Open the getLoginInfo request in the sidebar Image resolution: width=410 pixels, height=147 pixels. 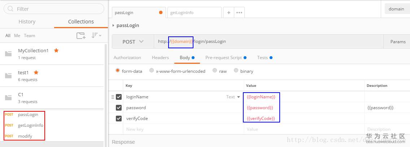30,125
